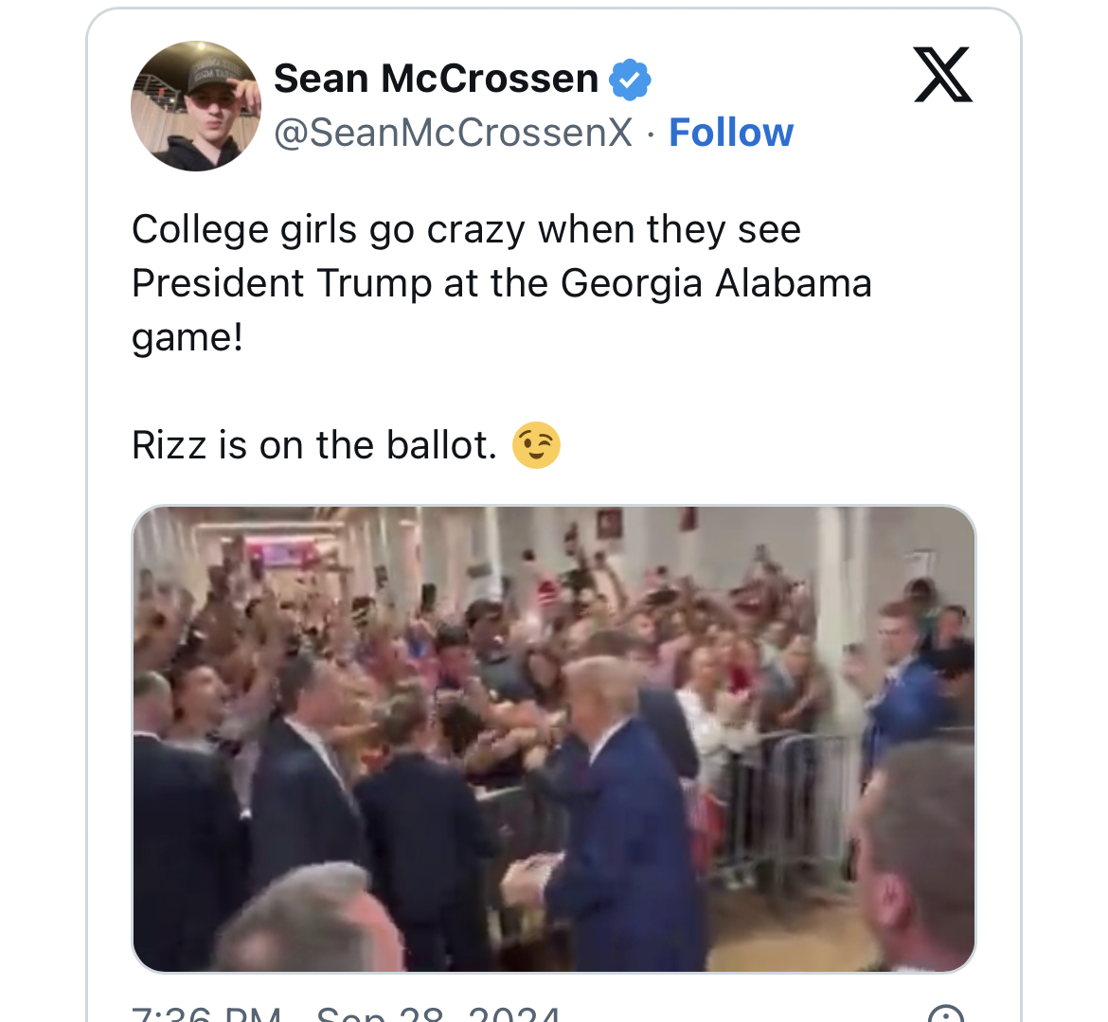1108x1022 pixels.
Task: Click the dot separator before Follow
Action: click(x=651, y=134)
